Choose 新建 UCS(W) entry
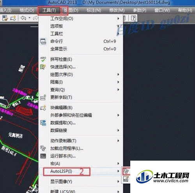Image resolution: width=195 pixels, height=193 pixels. [x=81, y=191]
